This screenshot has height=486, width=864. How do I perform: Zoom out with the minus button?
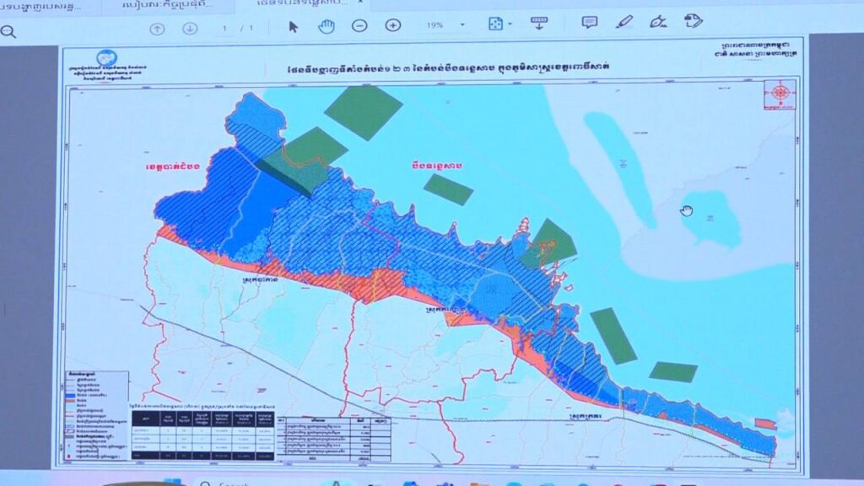(x=359, y=25)
